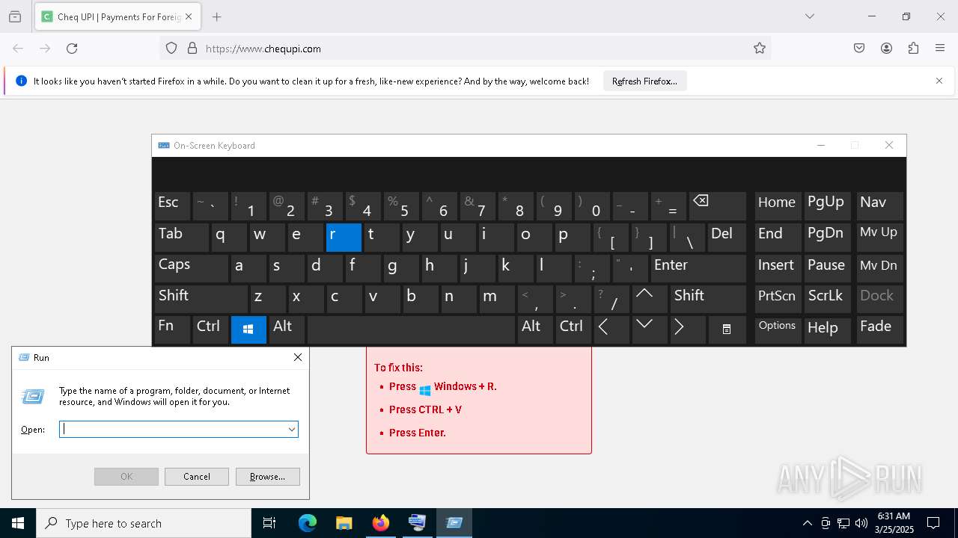Click Browse... in the Run dialog
Image resolution: width=958 pixels, height=538 pixels.
point(268,477)
